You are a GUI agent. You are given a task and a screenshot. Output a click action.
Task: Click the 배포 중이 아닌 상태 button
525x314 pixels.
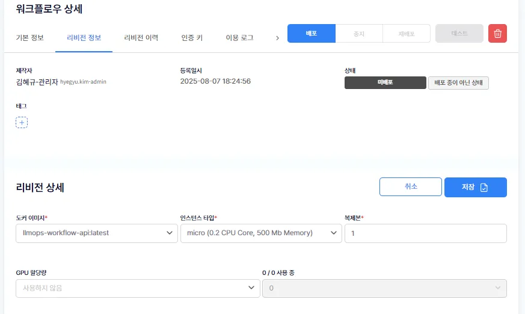pyautogui.click(x=458, y=83)
